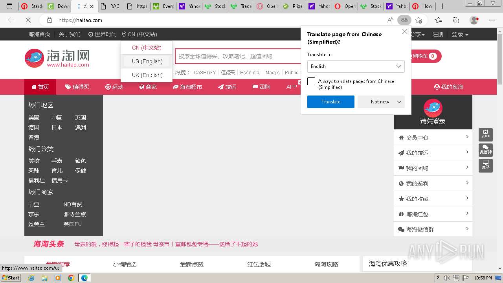Viewport: 503px width, 283px height.
Task: Expand the 我的收藏 row
Action: 433,199
